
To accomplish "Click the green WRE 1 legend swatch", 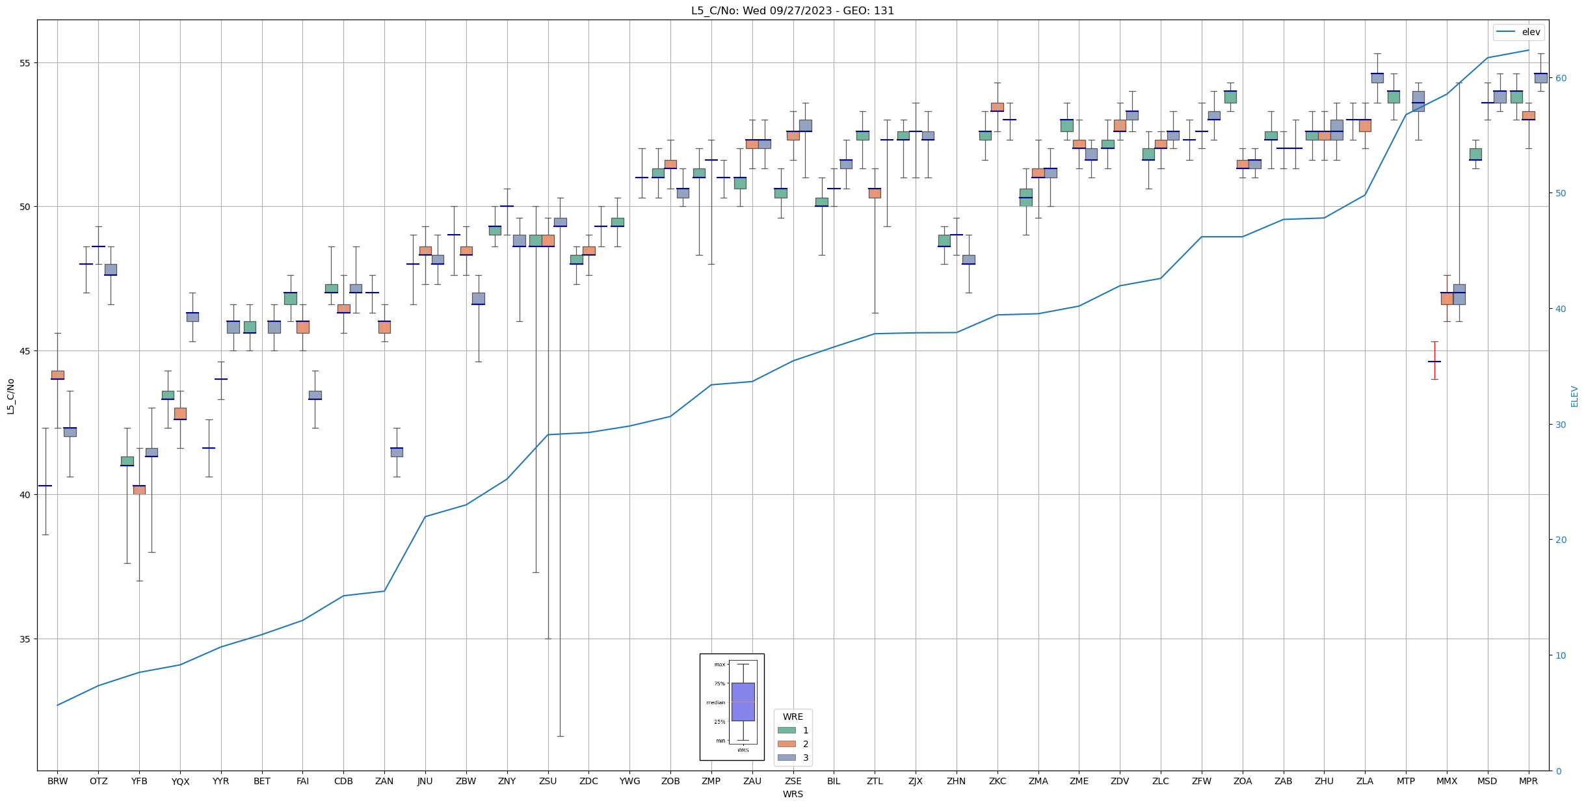I will click(786, 730).
